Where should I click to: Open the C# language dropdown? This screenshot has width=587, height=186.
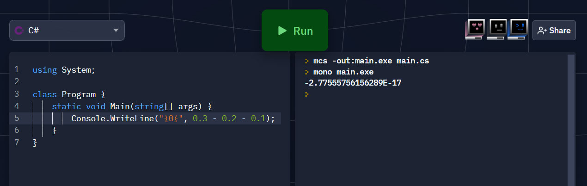coord(67,31)
